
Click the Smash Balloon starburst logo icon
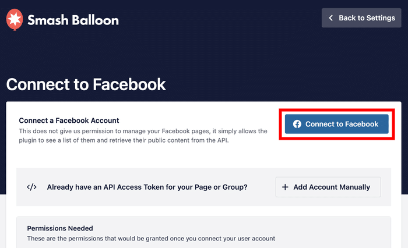14,20
